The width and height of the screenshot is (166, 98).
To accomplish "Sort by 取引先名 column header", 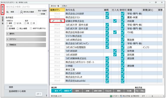I will (x=84, y=10).
